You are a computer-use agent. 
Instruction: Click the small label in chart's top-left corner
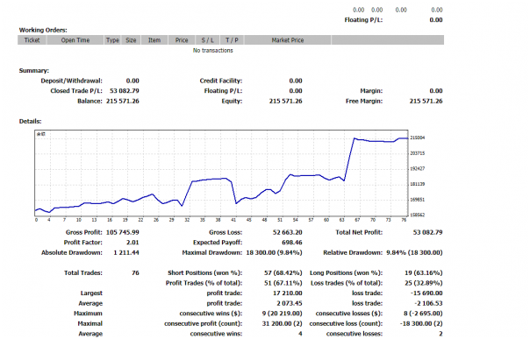pos(41,134)
